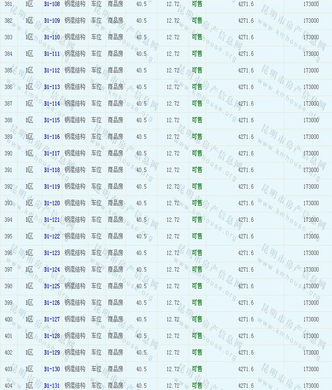Select the 可售 status in row 400

click(x=197, y=319)
